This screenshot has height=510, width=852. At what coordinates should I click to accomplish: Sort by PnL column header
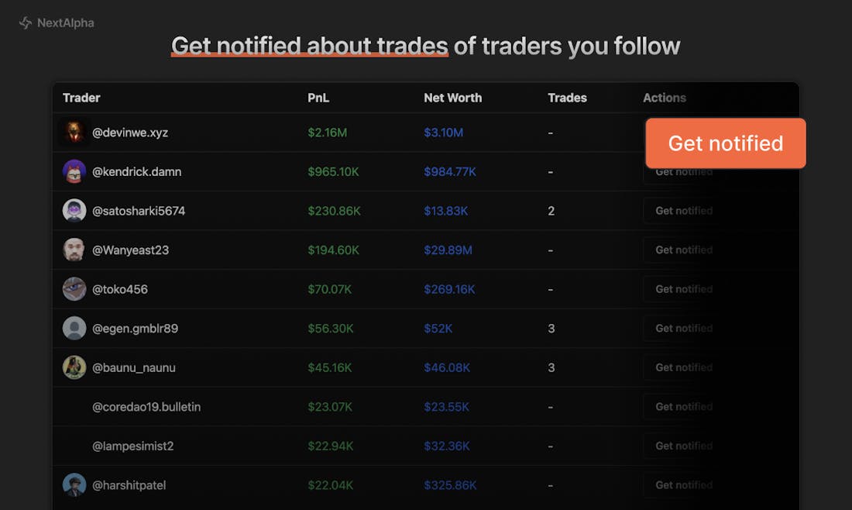318,98
